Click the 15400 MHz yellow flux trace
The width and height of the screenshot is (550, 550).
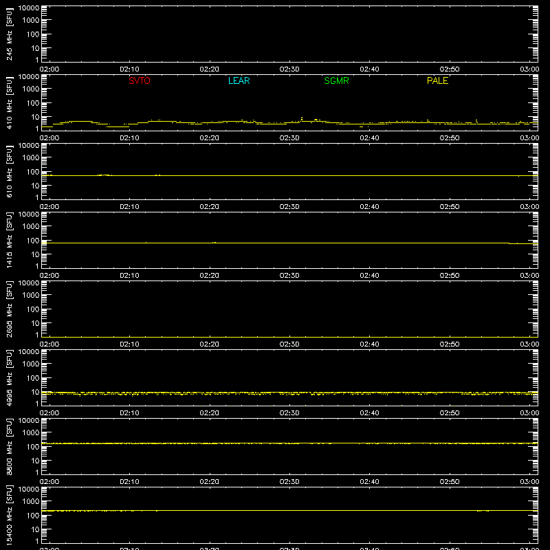coord(289,510)
